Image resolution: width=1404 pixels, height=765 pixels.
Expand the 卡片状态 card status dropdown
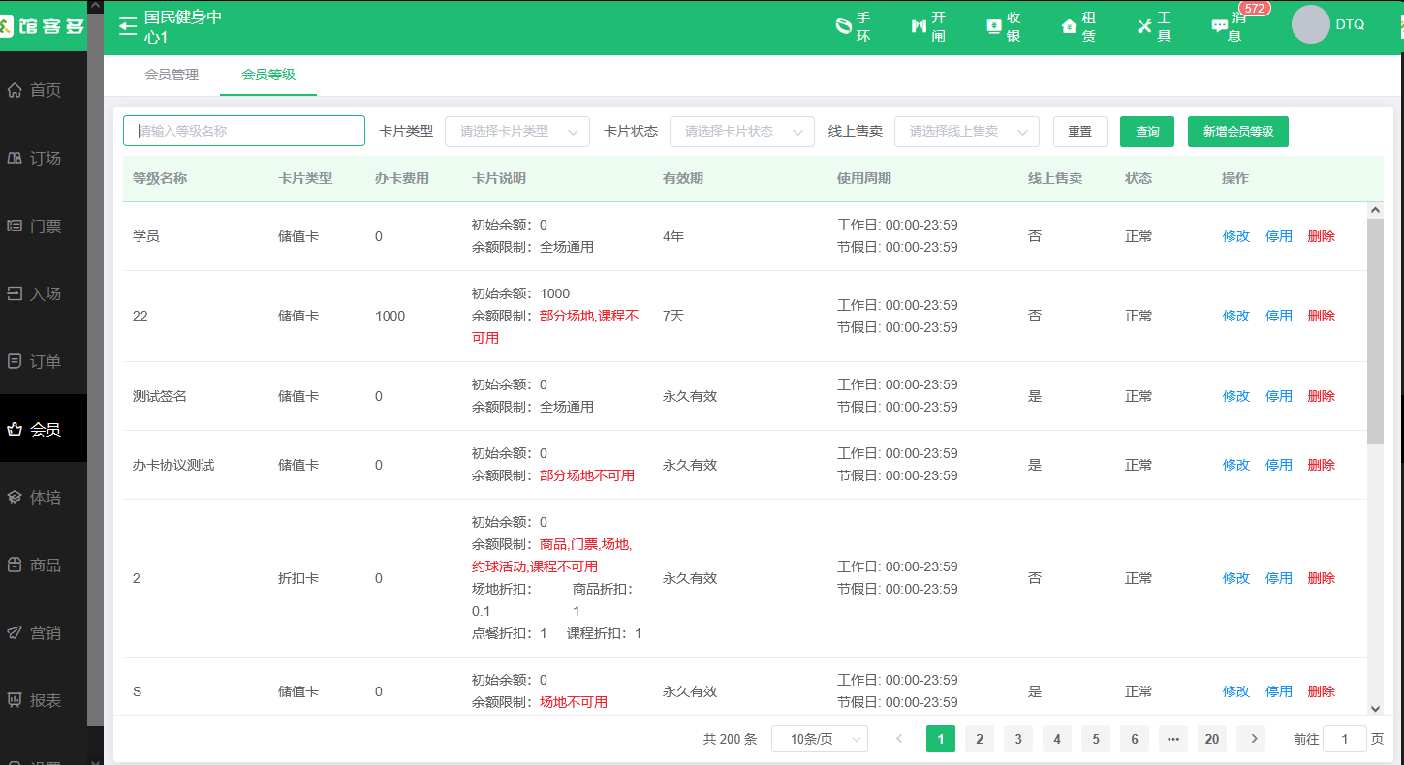point(741,131)
